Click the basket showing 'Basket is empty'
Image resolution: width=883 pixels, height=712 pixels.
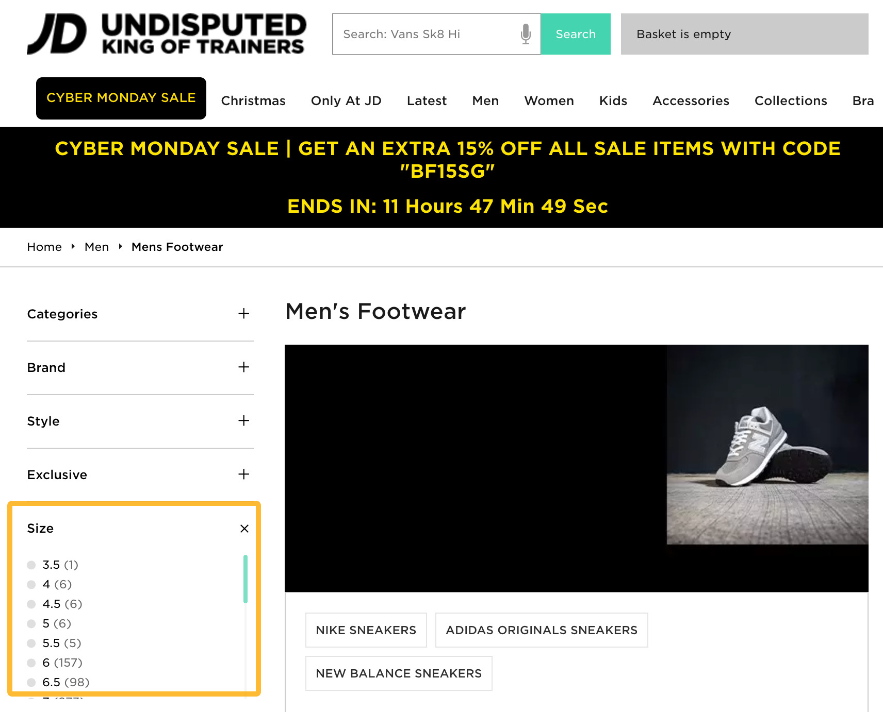tap(684, 34)
